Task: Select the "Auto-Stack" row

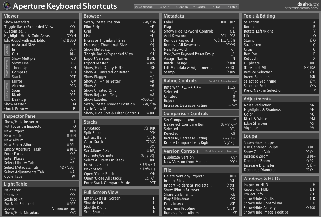Action: (120, 142)
